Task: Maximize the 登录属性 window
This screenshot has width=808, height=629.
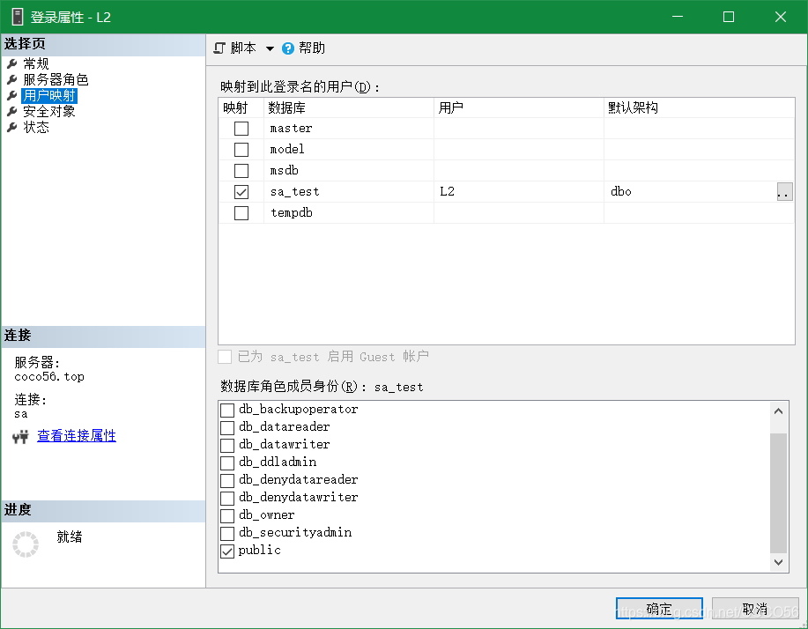Action: click(729, 17)
